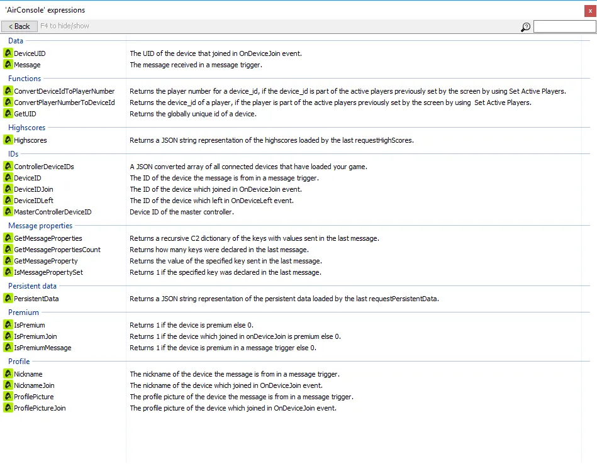Click the IsMessagePropertySet expression icon
Image resolution: width=597 pixels, height=464 pixels.
[8, 272]
